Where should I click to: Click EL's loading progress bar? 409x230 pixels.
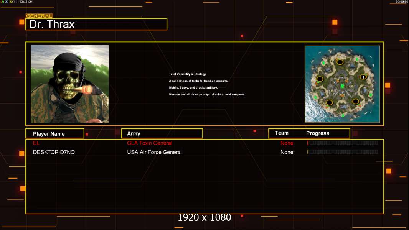tap(342, 143)
